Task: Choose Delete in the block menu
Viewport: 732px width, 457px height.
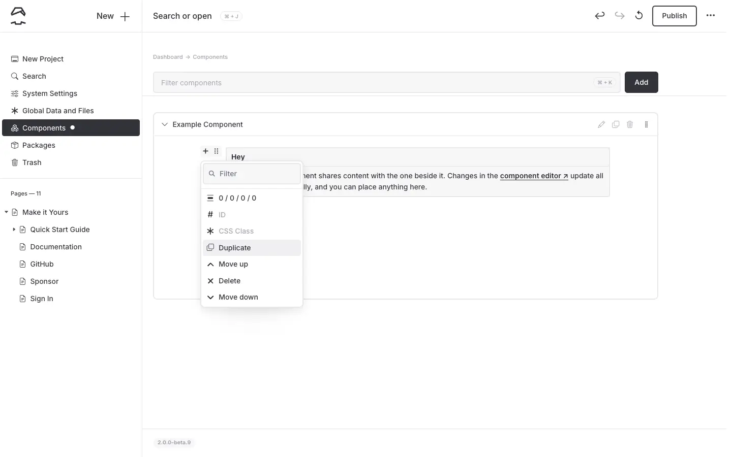Action: [x=229, y=281]
